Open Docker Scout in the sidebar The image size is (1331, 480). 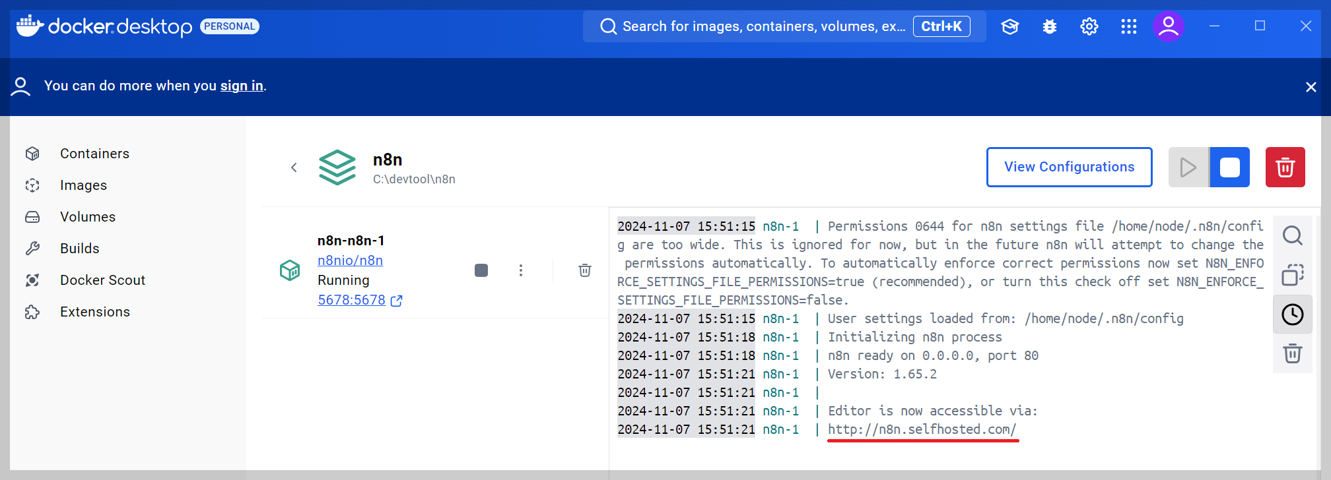102,280
